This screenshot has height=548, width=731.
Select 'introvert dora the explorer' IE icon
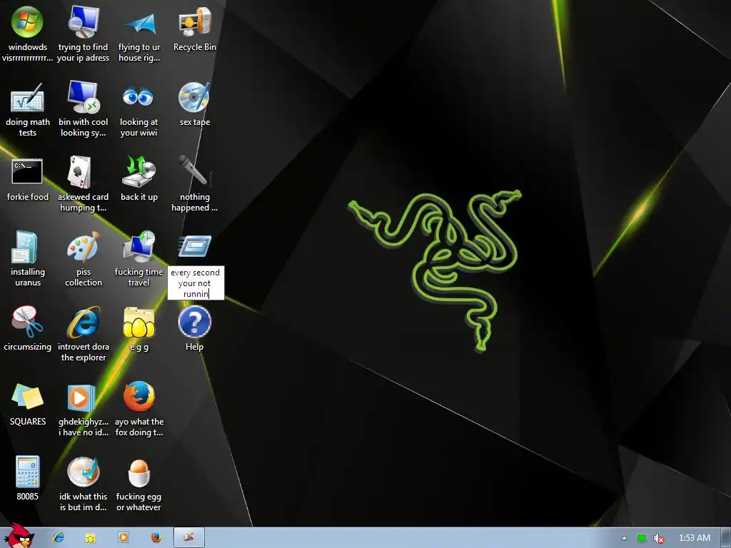click(83, 322)
